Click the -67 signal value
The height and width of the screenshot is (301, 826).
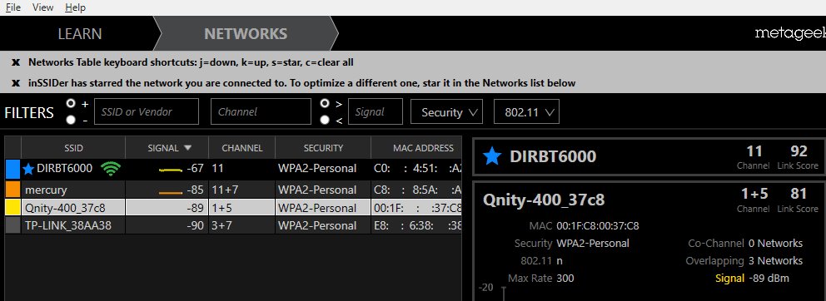195,169
